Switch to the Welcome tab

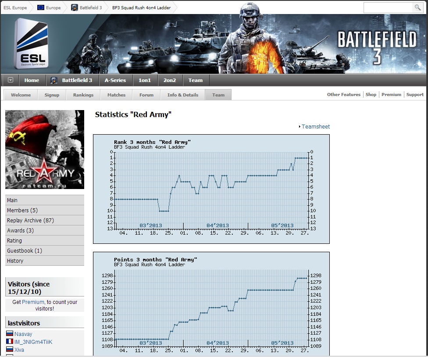(x=21, y=95)
